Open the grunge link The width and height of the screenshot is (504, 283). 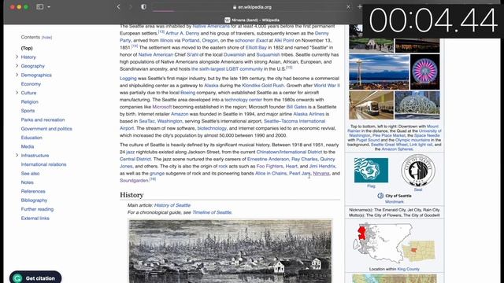click(157, 173)
